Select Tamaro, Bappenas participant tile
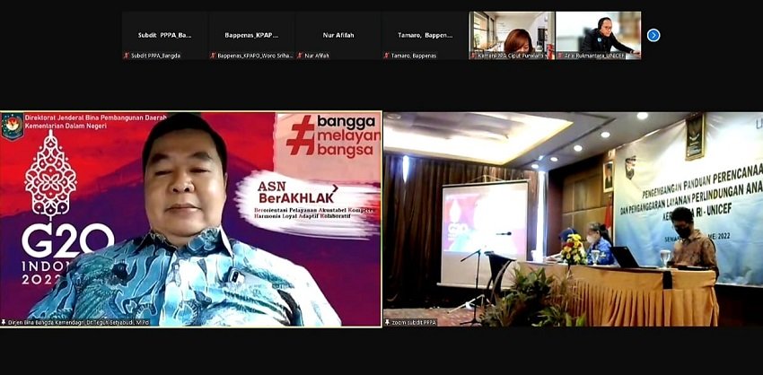The height and width of the screenshot is (375, 763). pos(425,36)
